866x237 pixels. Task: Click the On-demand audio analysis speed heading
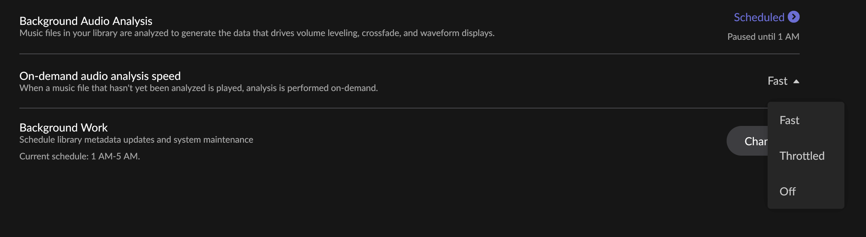(x=100, y=76)
